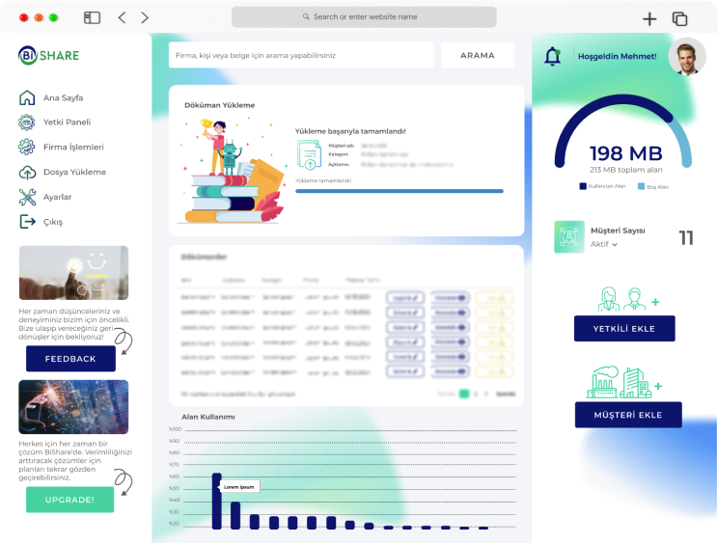717x544 pixels.
Task: Click the Alan Kullanımı chart title
Action: [208, 417]
